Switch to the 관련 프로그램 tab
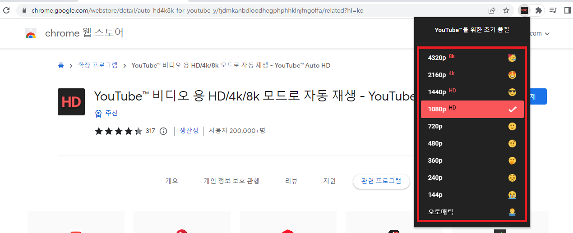Image resolution: width=573 pixels, height=233 pixels. tap(381, 181)
